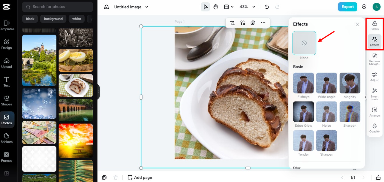This screenshot has width=384, height=182.
Task: Apply the Fisheye effect
Action: pos(303,83)
